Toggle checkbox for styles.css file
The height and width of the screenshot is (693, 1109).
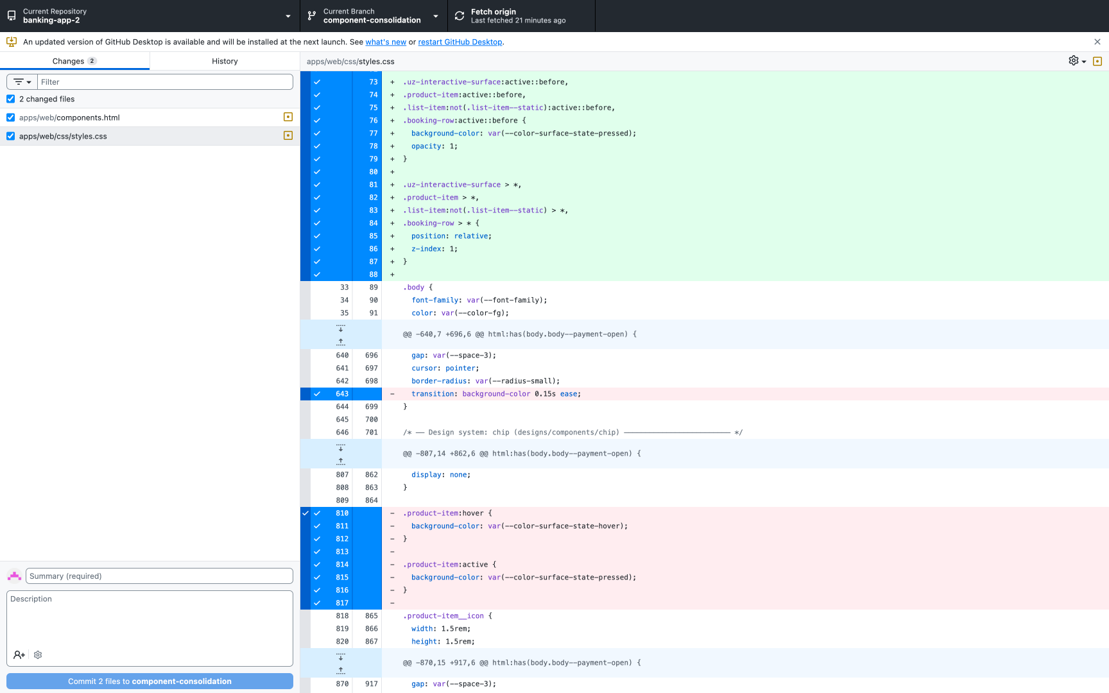(11, 136)
